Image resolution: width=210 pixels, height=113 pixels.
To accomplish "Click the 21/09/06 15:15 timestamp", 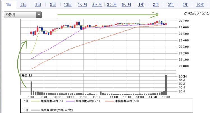I will click(196, 13).
